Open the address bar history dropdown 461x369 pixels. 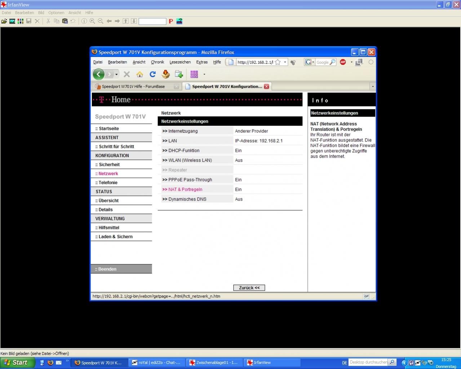pyautogui.click(x=285, y=62)
